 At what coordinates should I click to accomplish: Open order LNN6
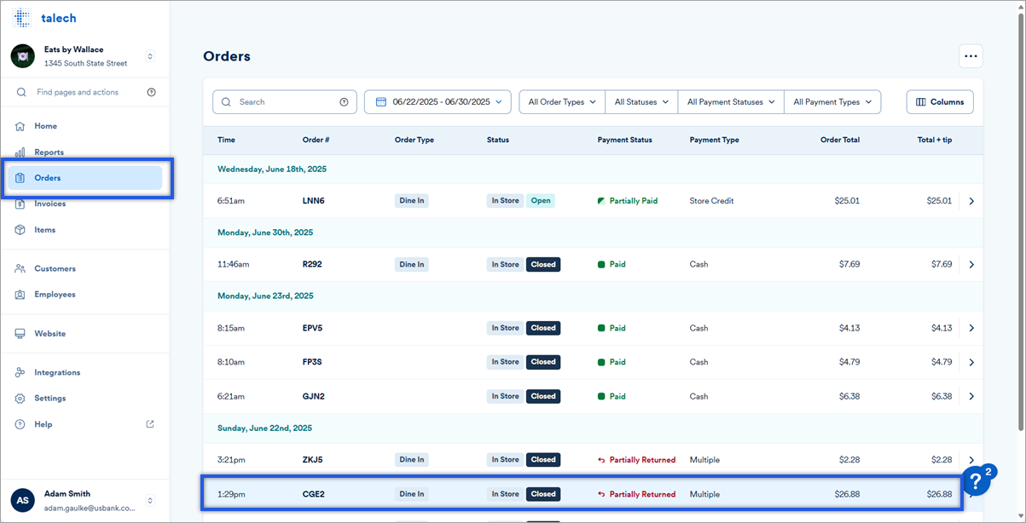(x=313, y=201)
